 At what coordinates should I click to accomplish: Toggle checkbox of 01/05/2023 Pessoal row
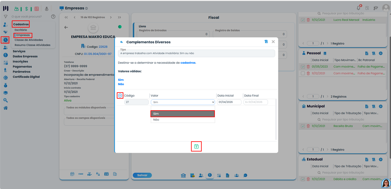[303, 67]
